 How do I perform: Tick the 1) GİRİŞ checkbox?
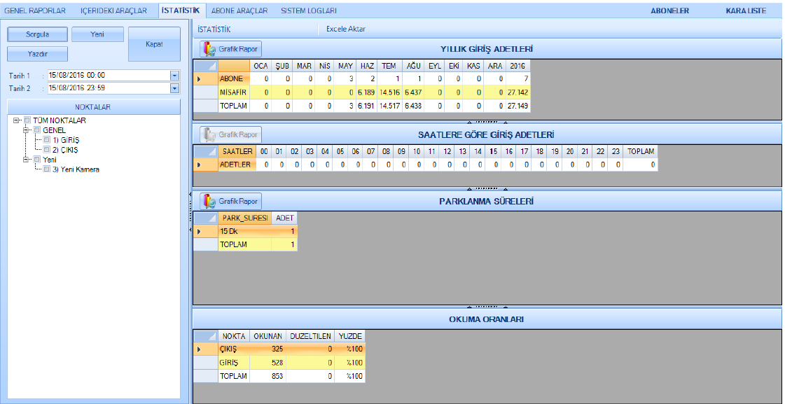pos(48,140)
